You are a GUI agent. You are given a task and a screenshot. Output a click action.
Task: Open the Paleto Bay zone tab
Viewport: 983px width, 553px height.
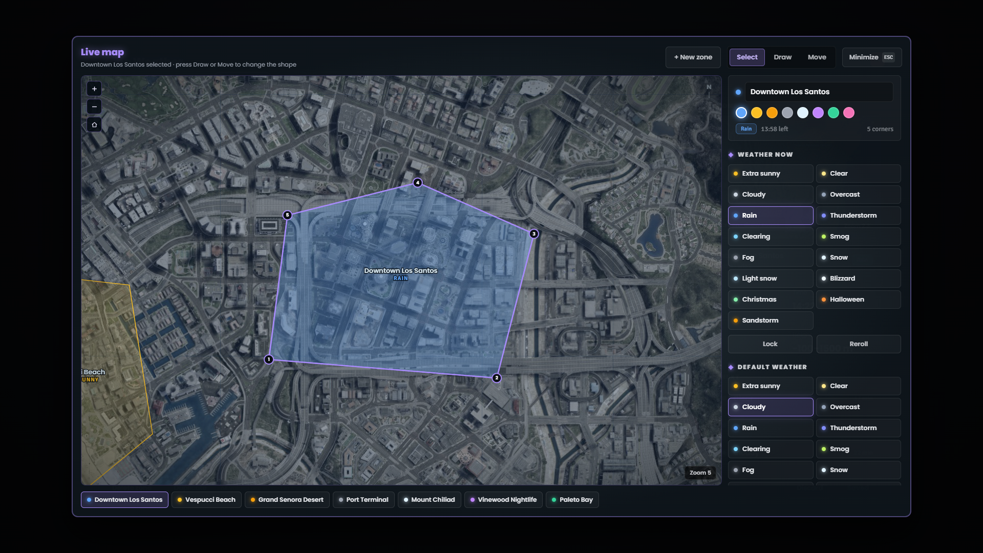tap(572, 500)
